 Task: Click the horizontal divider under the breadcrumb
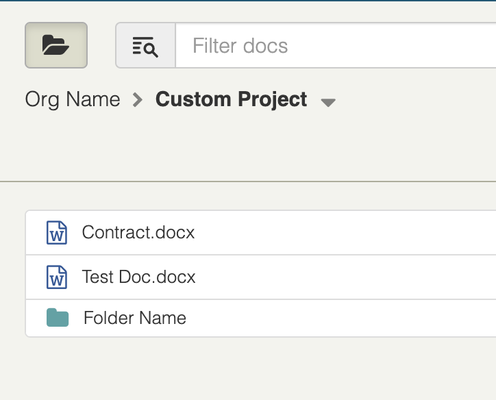[x=248, y=182]
